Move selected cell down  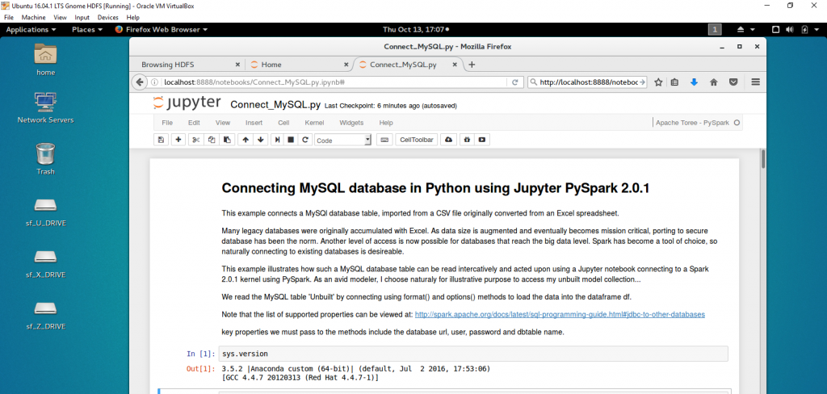coord(261,140)
